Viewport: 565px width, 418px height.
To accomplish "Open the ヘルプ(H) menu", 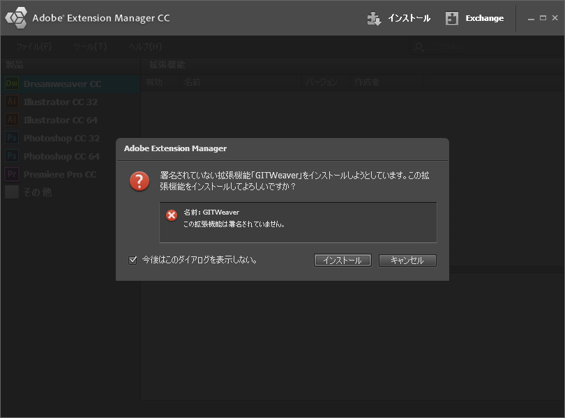I will [145, 47].
